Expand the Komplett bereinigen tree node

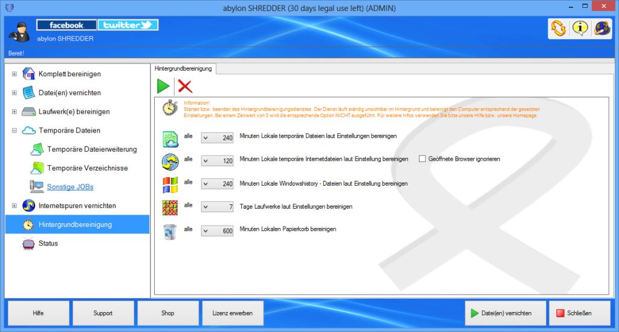pyautogui.click(x=15, y=74)
